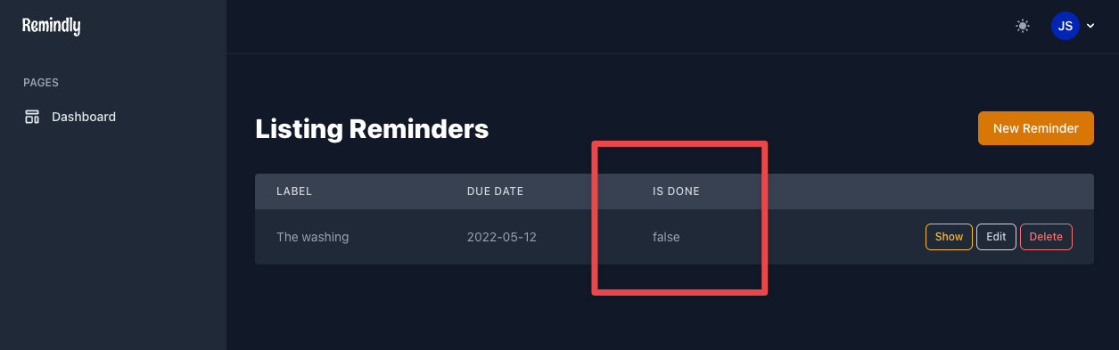Click the IS DONE column header

click(676, 191)
